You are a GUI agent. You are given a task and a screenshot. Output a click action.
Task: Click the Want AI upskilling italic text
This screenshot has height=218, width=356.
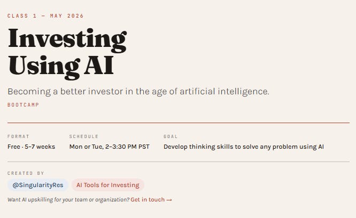(x=68, y=200)
